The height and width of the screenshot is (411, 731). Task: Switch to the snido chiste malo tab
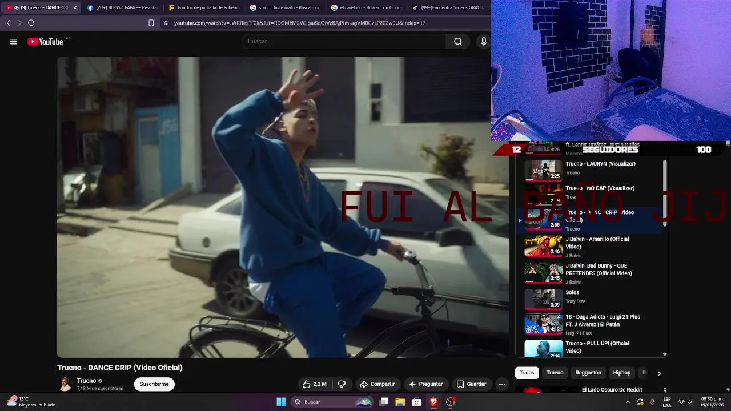285,7
